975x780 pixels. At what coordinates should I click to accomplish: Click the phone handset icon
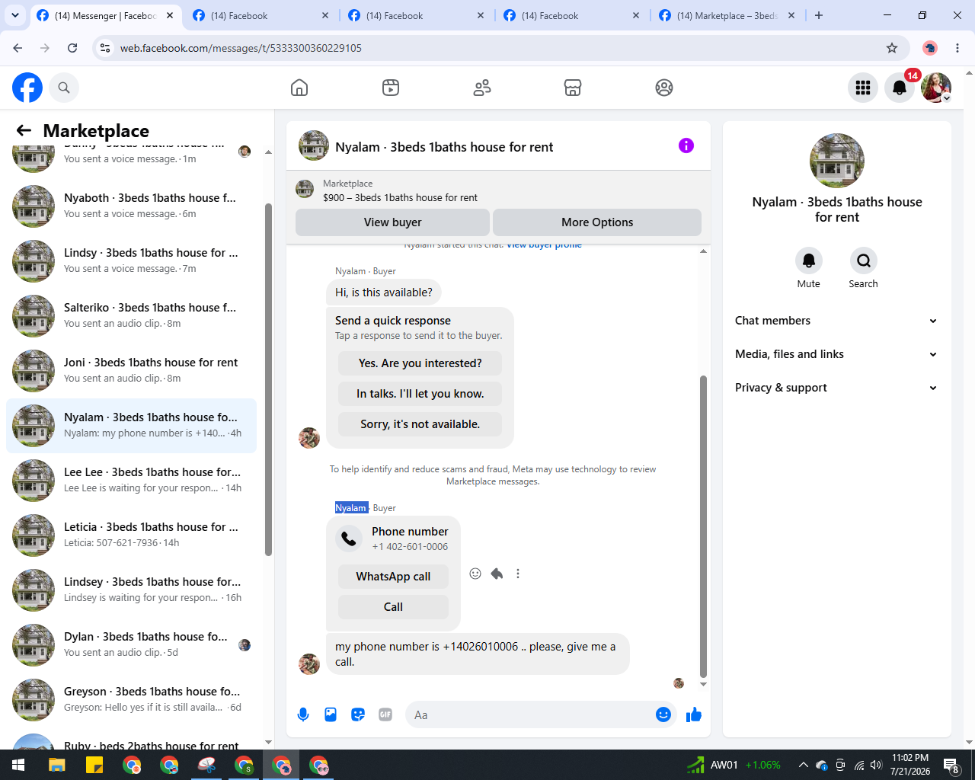click(x=349, y=539)
